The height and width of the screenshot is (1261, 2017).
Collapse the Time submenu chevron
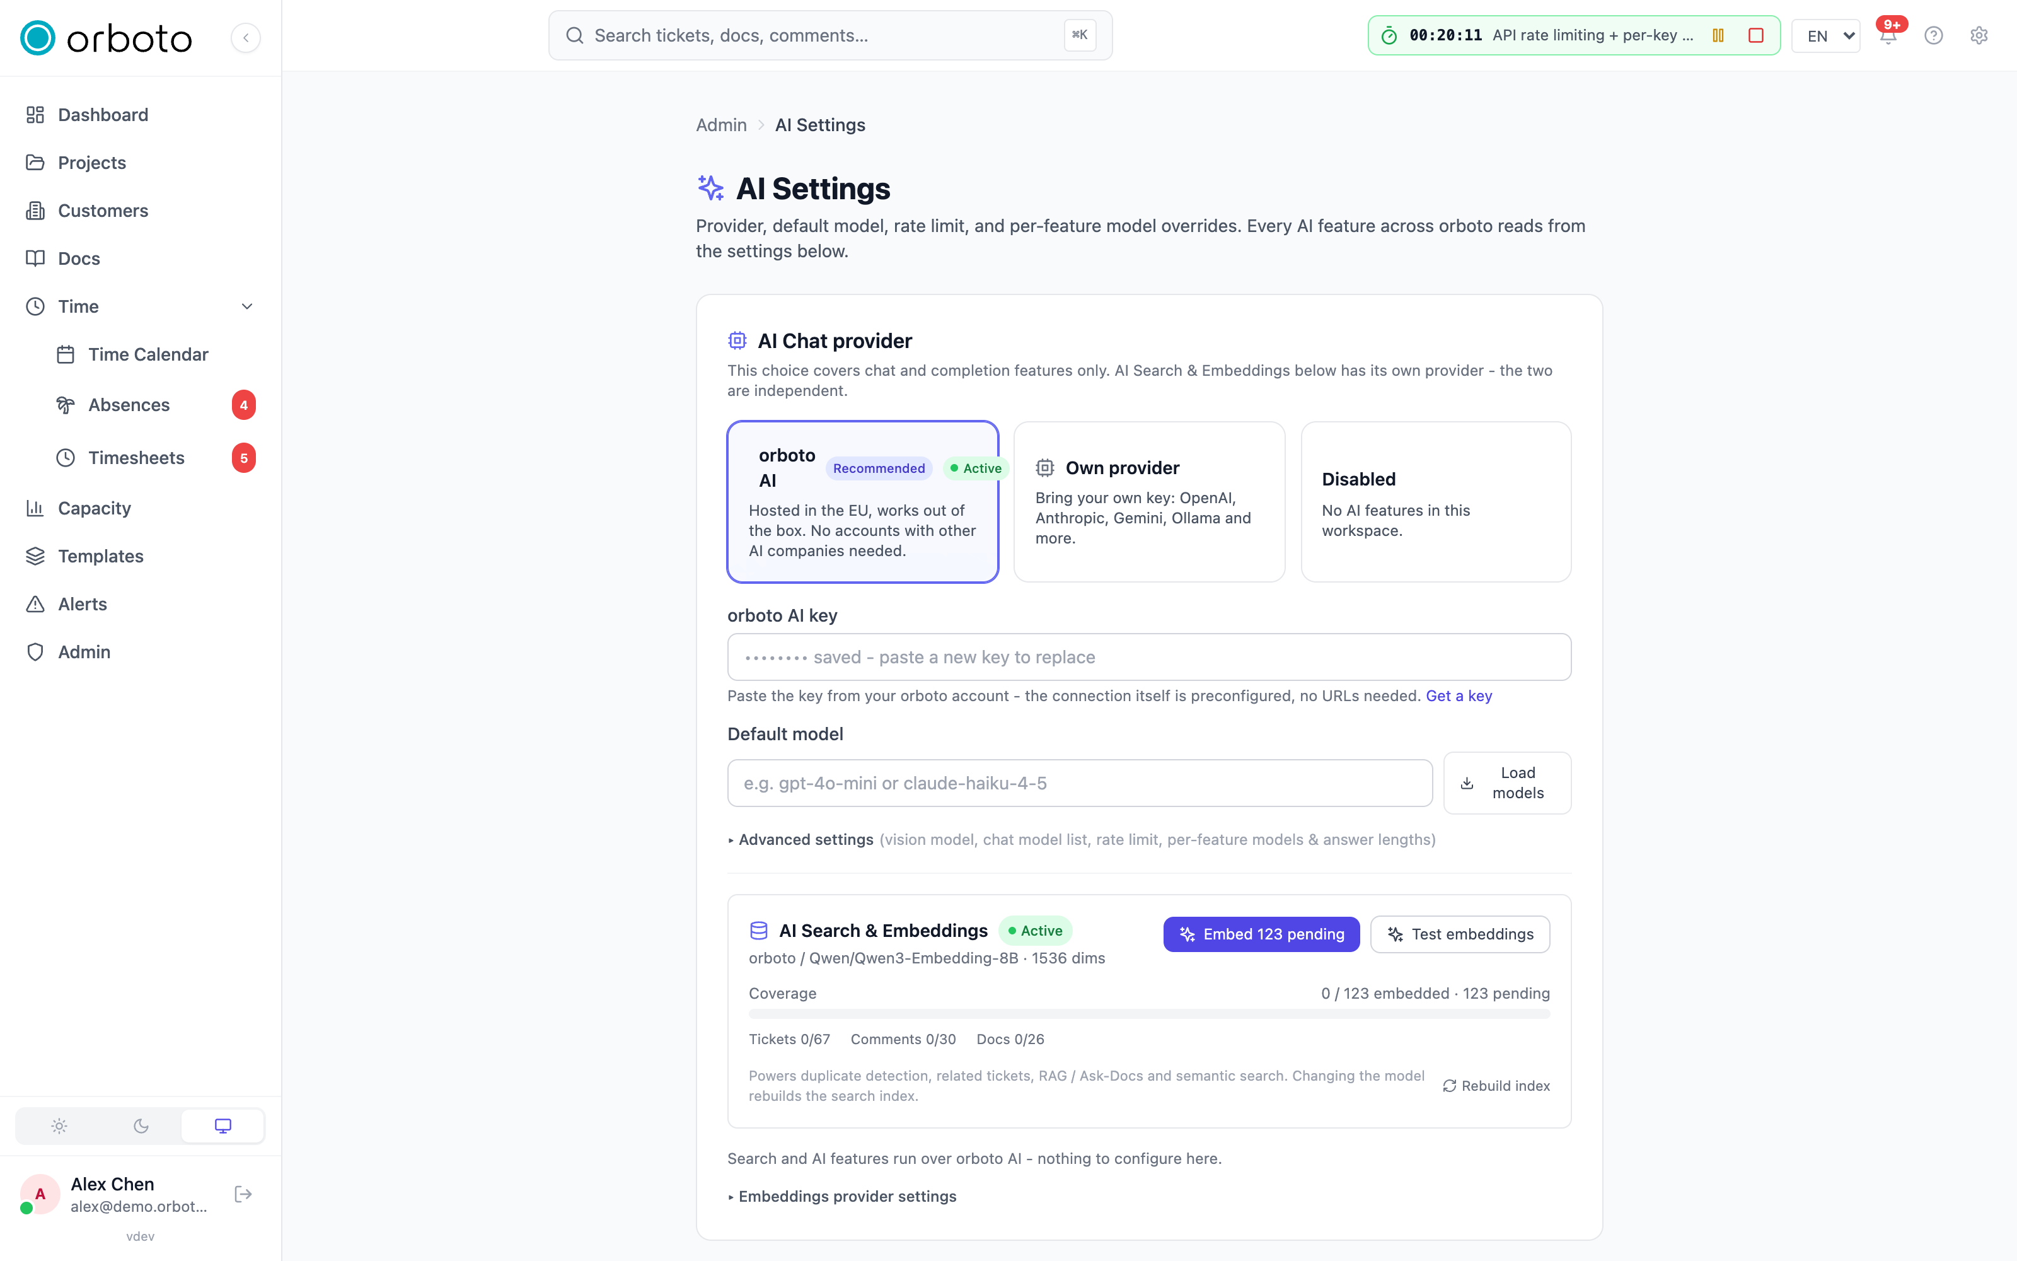[x=246, y=306]
